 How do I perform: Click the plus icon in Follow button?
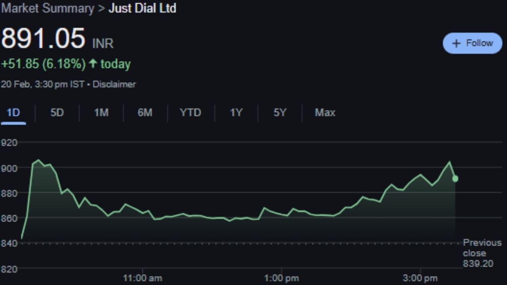pos(456,44)
